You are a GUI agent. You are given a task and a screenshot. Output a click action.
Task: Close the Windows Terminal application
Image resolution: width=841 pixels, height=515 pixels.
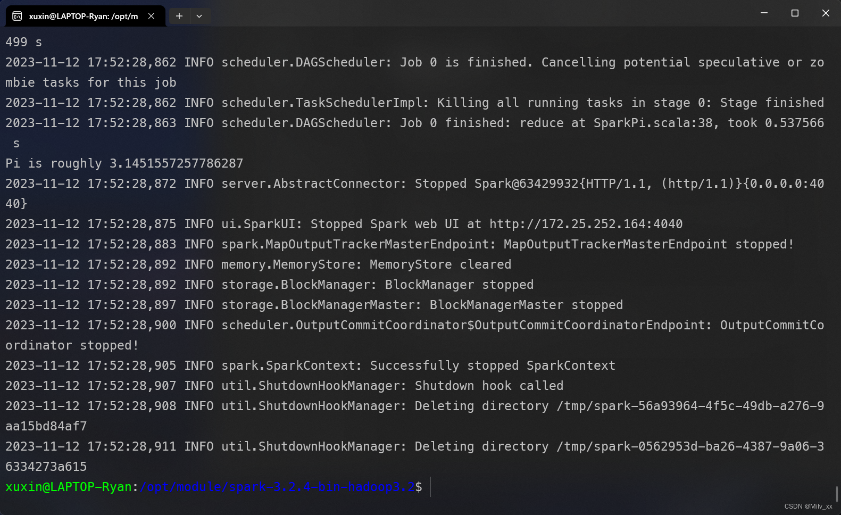(x=826, y=13)
